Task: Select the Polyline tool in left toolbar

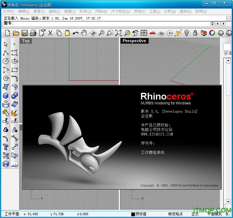Action: tap(6, 53)
